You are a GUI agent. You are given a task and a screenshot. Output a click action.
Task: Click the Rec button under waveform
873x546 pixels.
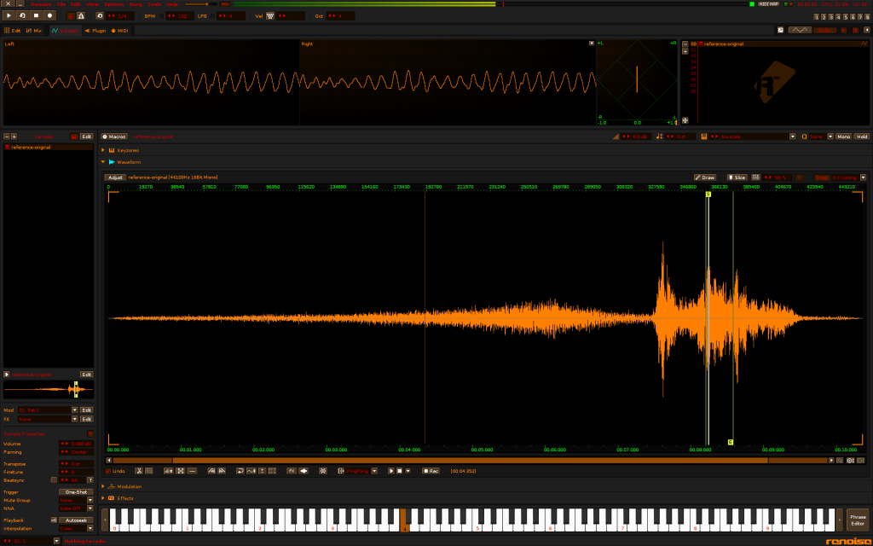tap(431, 471)
